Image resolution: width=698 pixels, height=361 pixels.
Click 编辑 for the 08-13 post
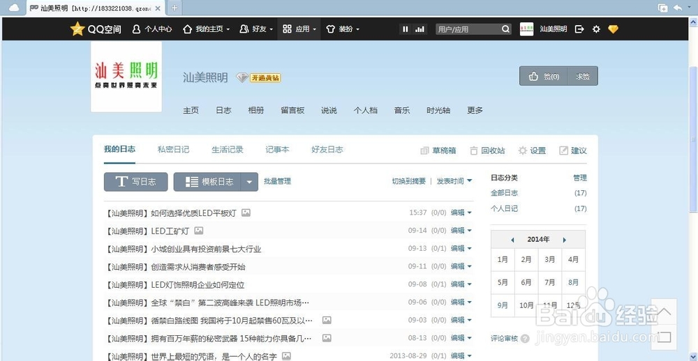point(458,338)
